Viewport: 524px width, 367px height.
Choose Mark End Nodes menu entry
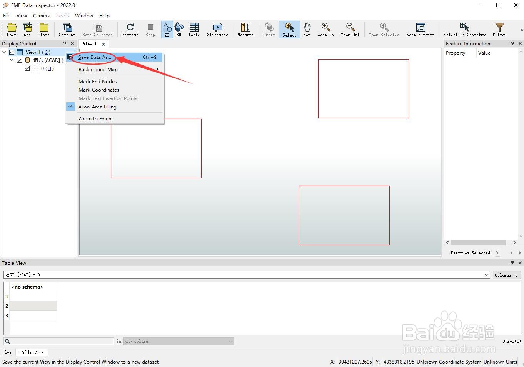point(115,81)
